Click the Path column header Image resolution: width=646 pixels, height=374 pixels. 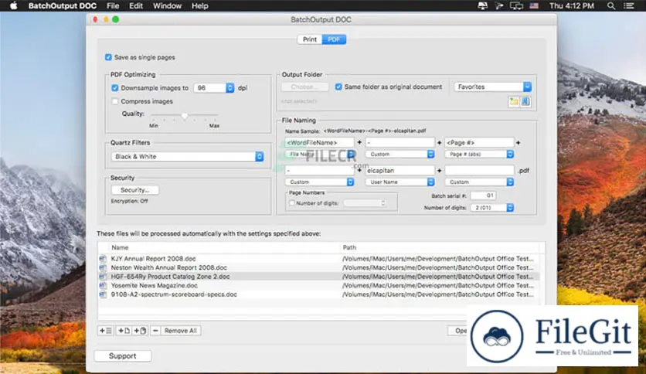tap(440, 247)
